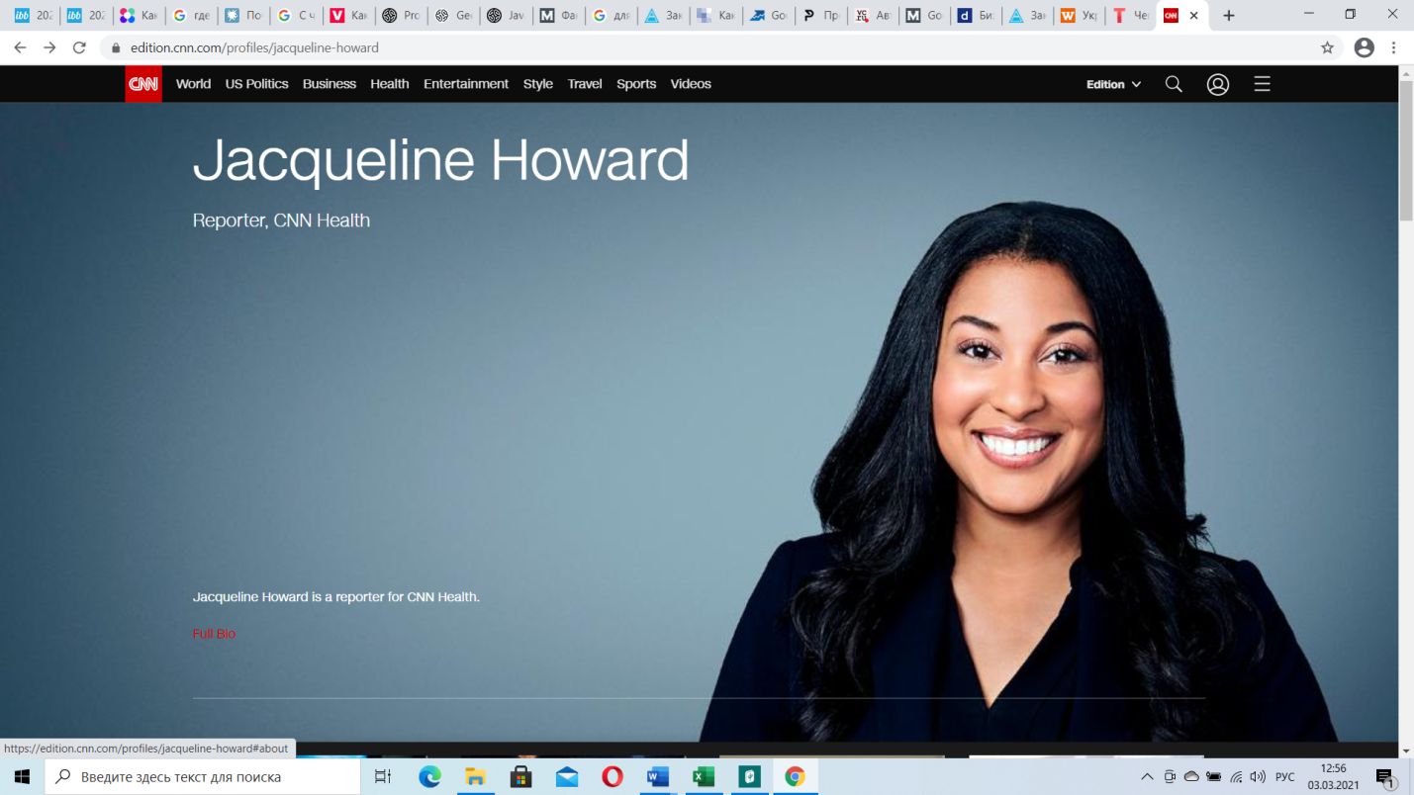Viewport: 1414px width, 795px height.
Task: Bookmark this page with the star icon
Action: pyautogui.click(x=1327, y=47)
